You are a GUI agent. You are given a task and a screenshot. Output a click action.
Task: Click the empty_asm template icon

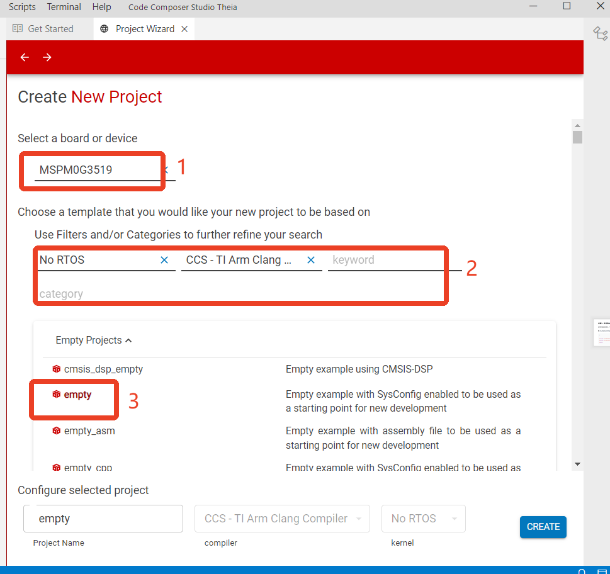point(57,430)
